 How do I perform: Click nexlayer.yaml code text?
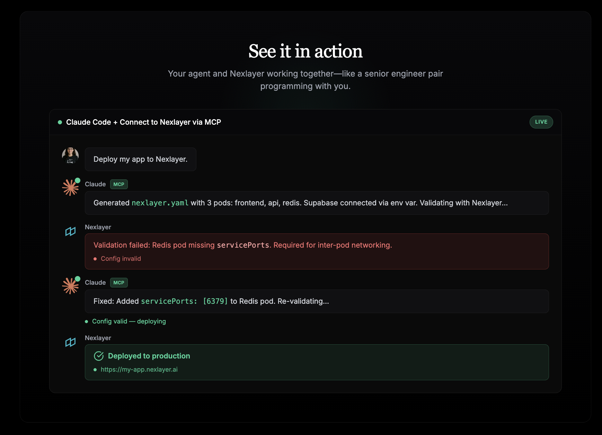pyautogui.click(x=160, y=203)
